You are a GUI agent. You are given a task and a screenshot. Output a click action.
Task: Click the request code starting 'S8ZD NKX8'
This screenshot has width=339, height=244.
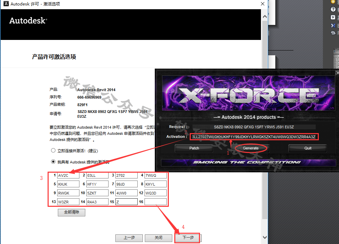(x=112, y=114)
